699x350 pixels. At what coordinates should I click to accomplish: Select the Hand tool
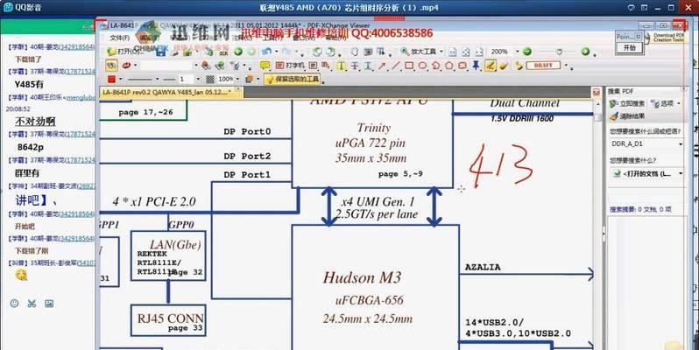click(x=354, y=52)
